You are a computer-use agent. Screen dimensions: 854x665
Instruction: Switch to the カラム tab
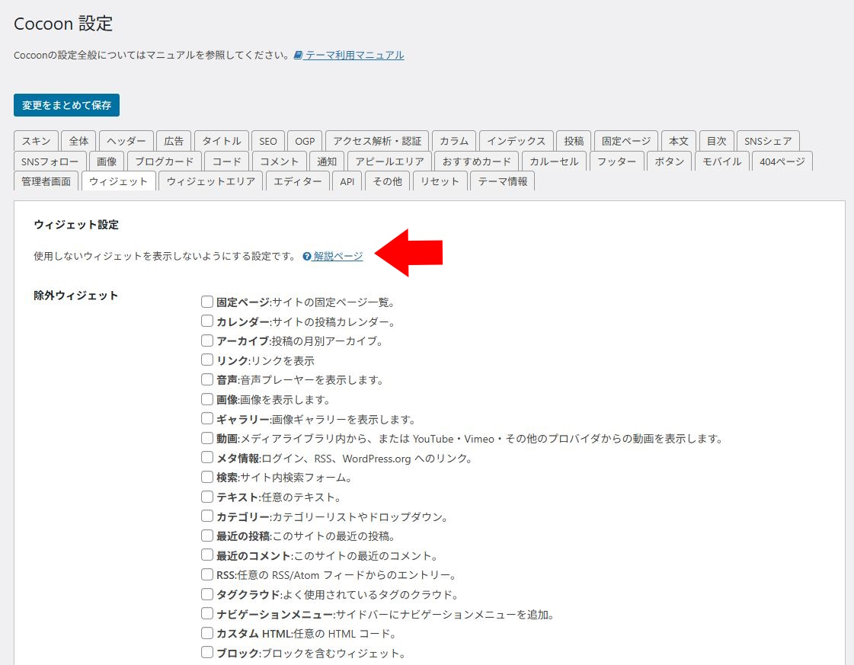click(454, 141)
